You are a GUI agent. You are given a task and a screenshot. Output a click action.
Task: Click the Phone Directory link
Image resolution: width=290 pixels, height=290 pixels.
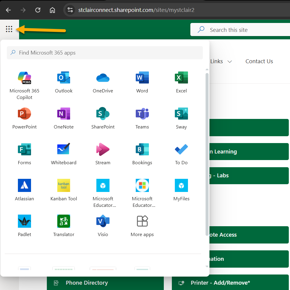[x=87, y=283]
